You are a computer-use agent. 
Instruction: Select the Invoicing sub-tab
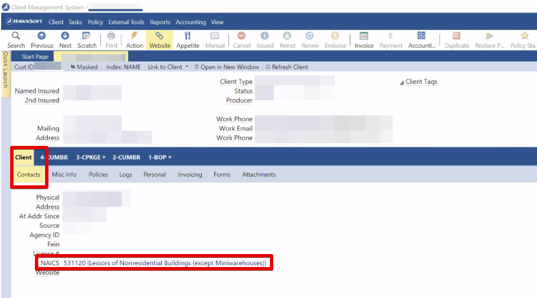pyautogui.click(x=190, y=174)
